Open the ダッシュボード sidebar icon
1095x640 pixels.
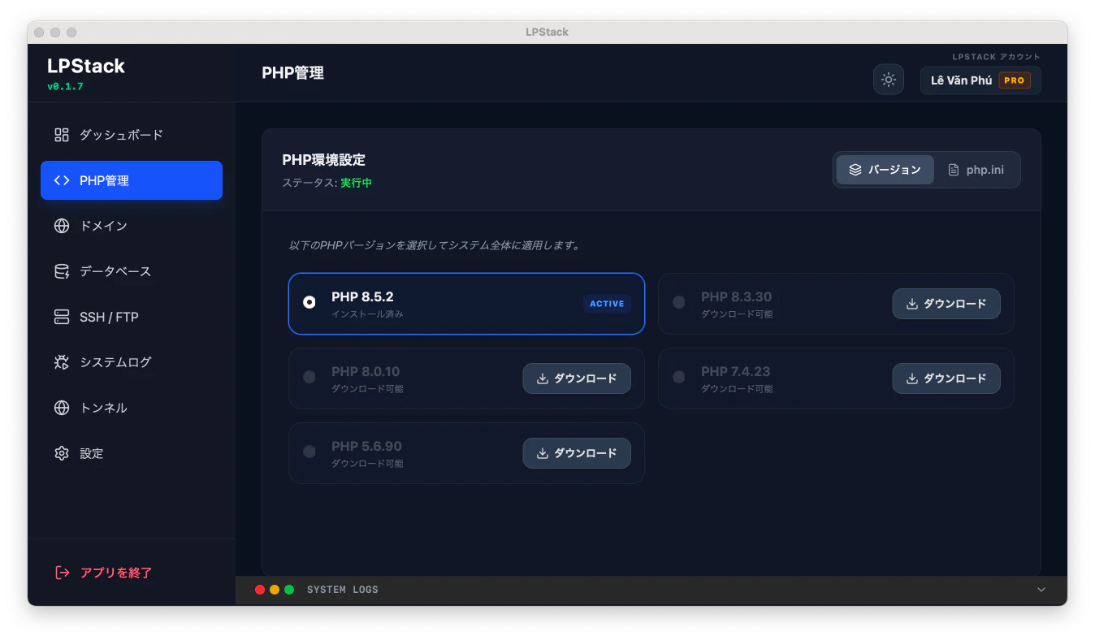(x=61, y=135)
